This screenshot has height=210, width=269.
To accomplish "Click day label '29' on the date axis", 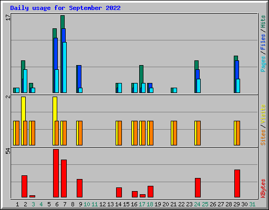I will pos(236,204).
